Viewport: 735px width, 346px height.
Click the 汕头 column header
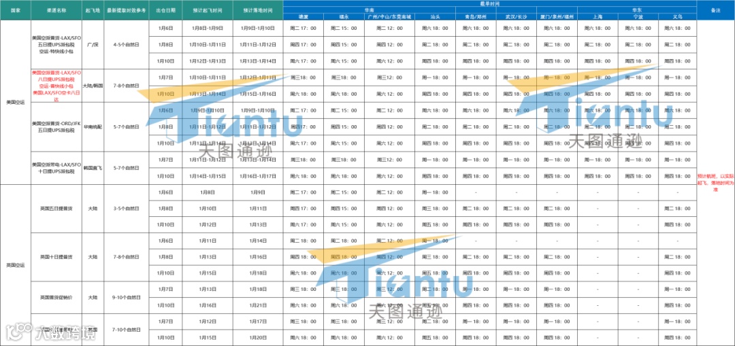(435, 16)
